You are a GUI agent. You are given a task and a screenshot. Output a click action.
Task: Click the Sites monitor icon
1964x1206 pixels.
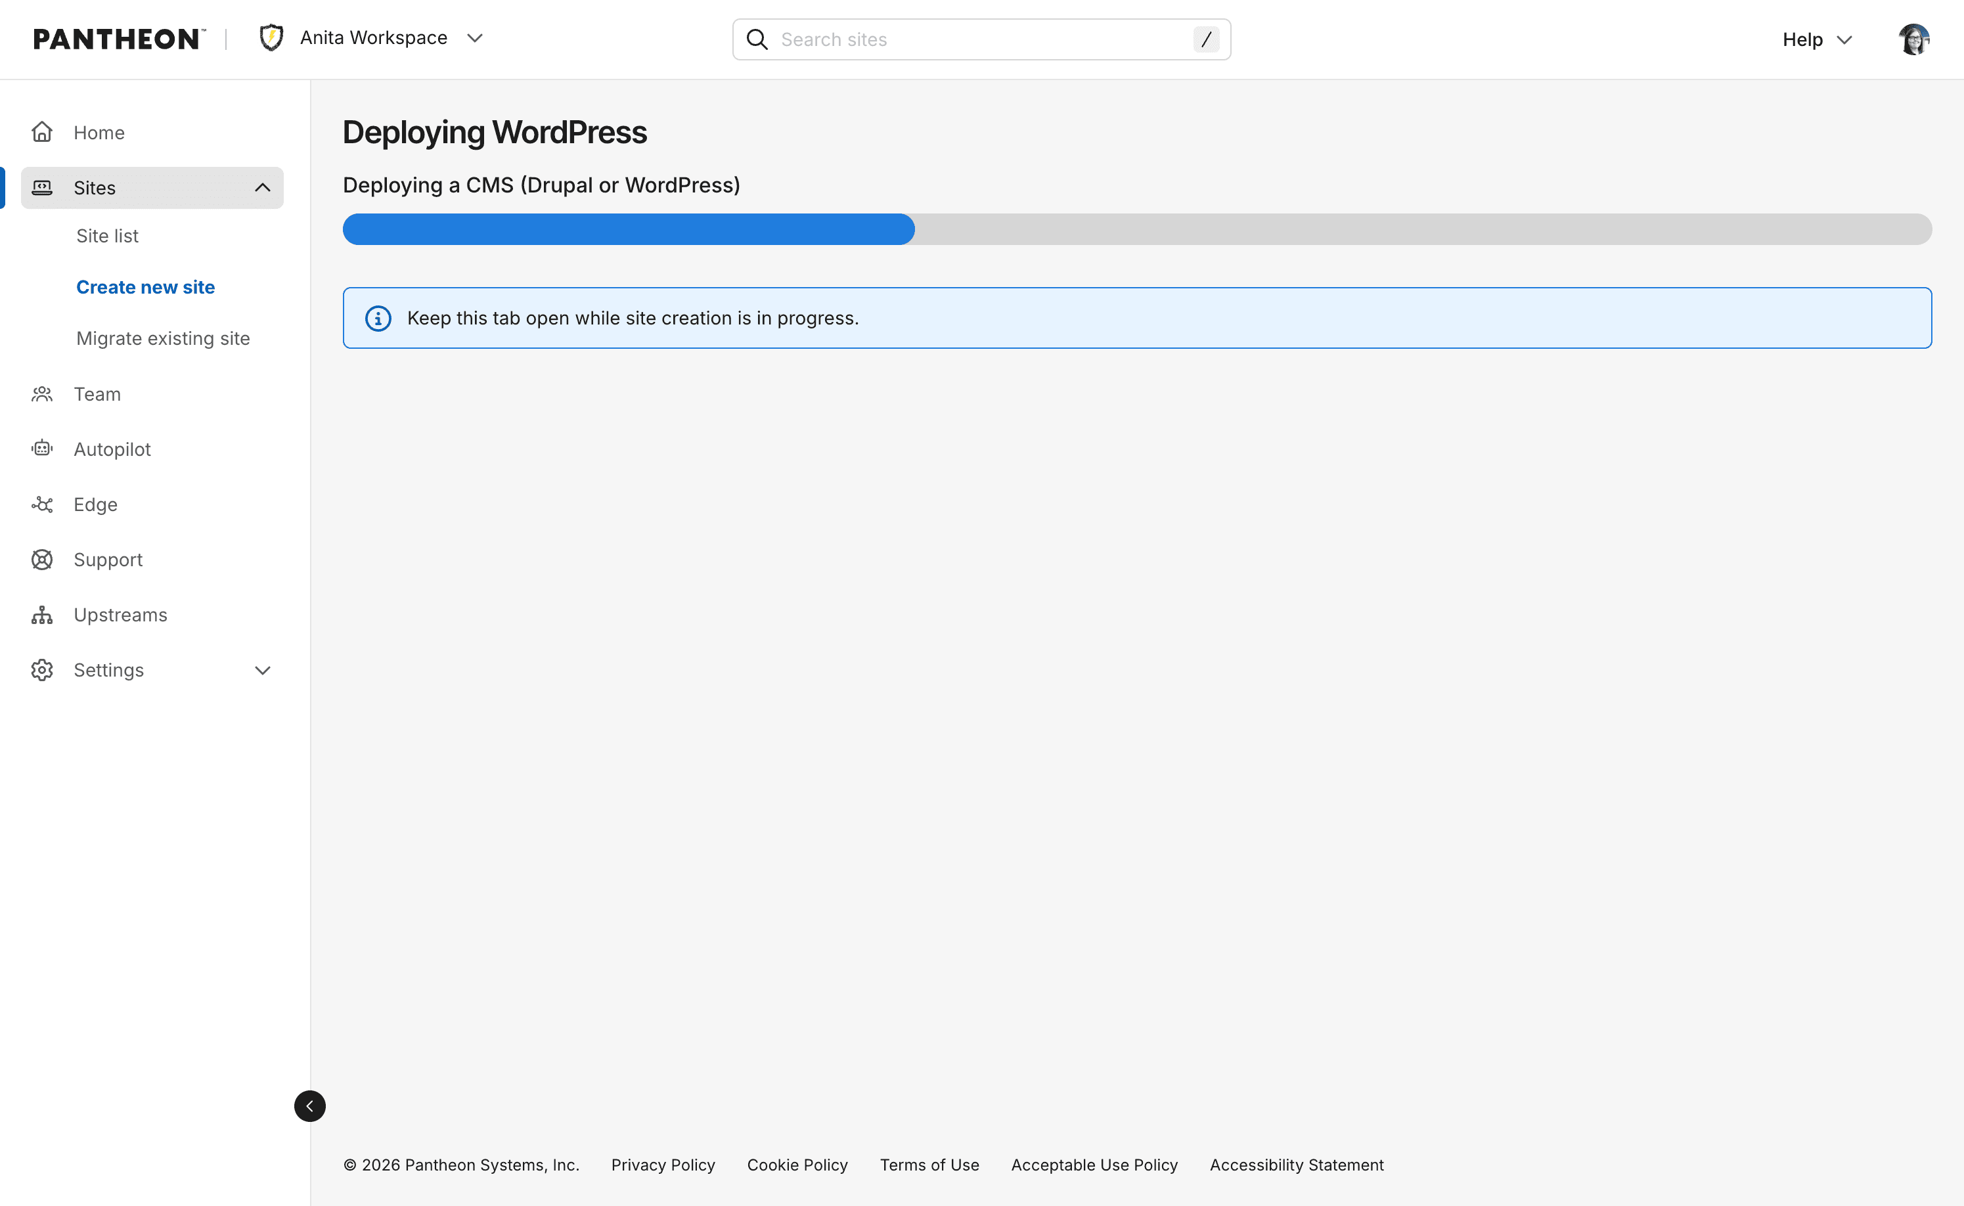click(x=42, y=189)
